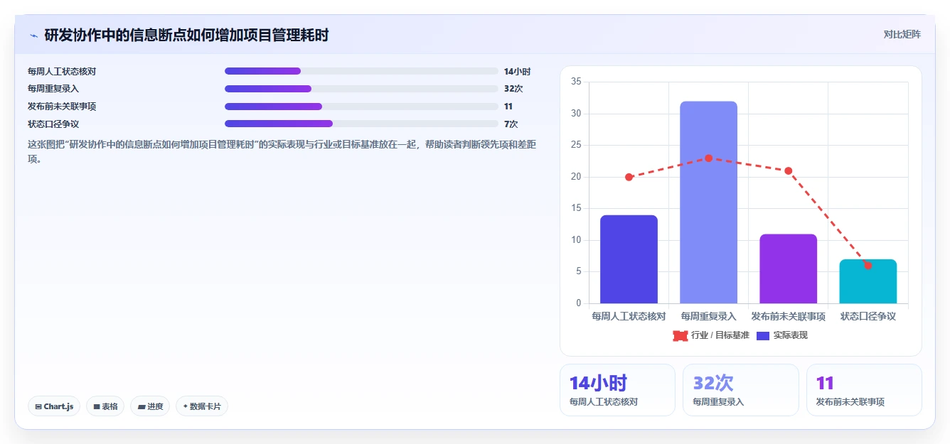Click the 每周重复录入 row label in list

53,89
